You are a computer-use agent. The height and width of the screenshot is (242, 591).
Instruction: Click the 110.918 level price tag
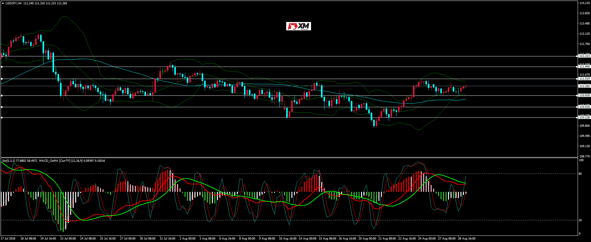[584, 95]
